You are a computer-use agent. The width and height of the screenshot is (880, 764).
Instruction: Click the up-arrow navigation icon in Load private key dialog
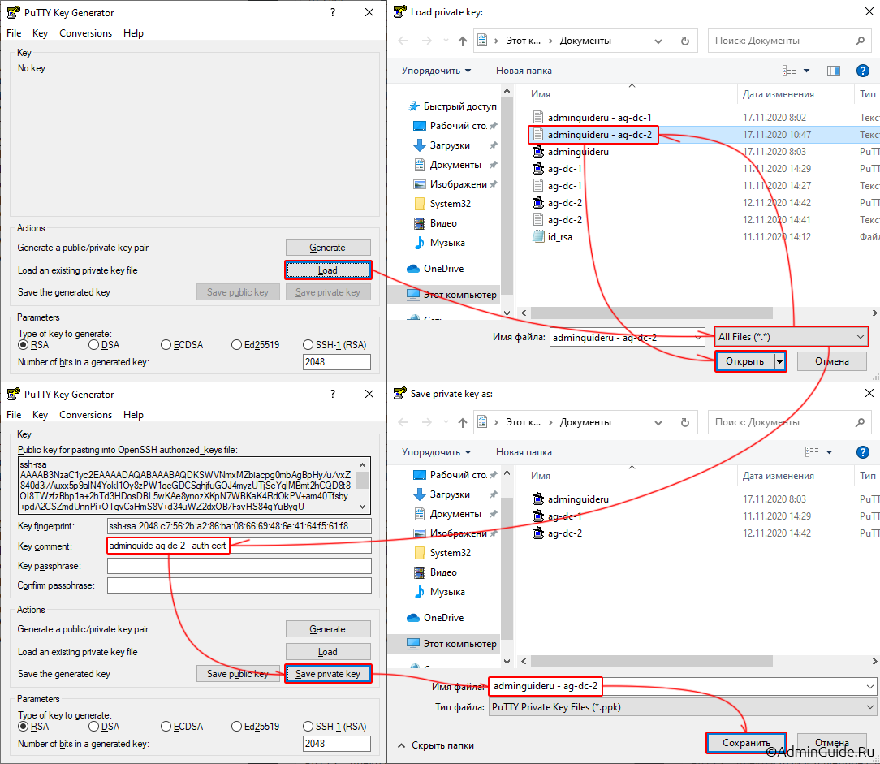(x=463, y=41)
